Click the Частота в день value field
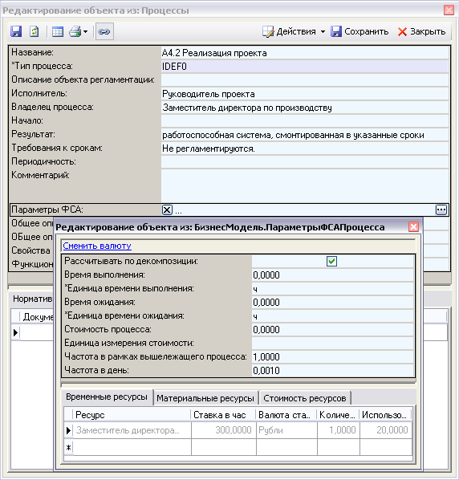The height and width of the screenshot is (480, 459). (333, 370)
